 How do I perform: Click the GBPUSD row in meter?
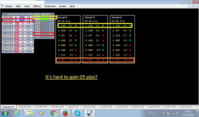point(18,42)
